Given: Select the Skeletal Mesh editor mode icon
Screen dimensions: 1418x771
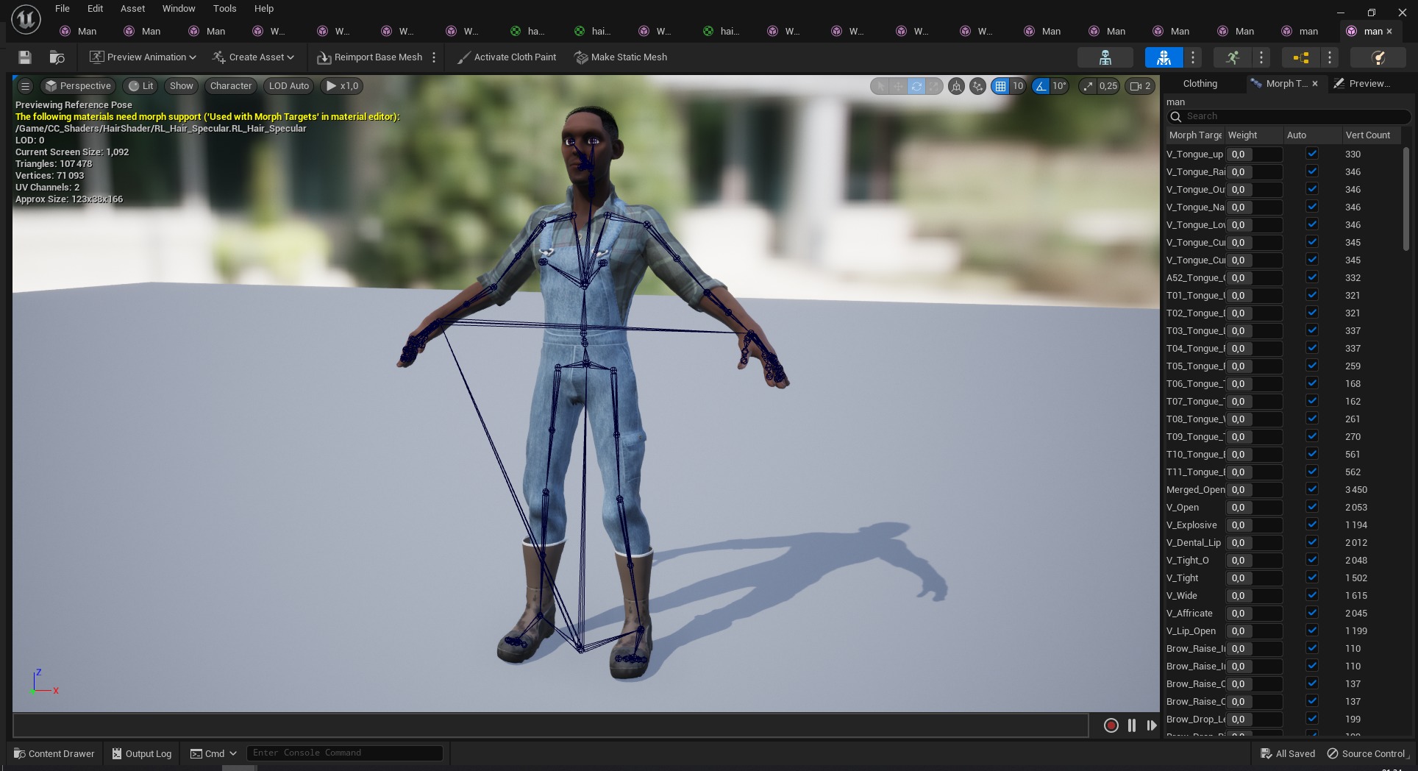Looking at the screenshot, I should 1164,57.
